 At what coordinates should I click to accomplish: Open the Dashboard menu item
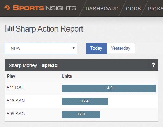(102, 9)
